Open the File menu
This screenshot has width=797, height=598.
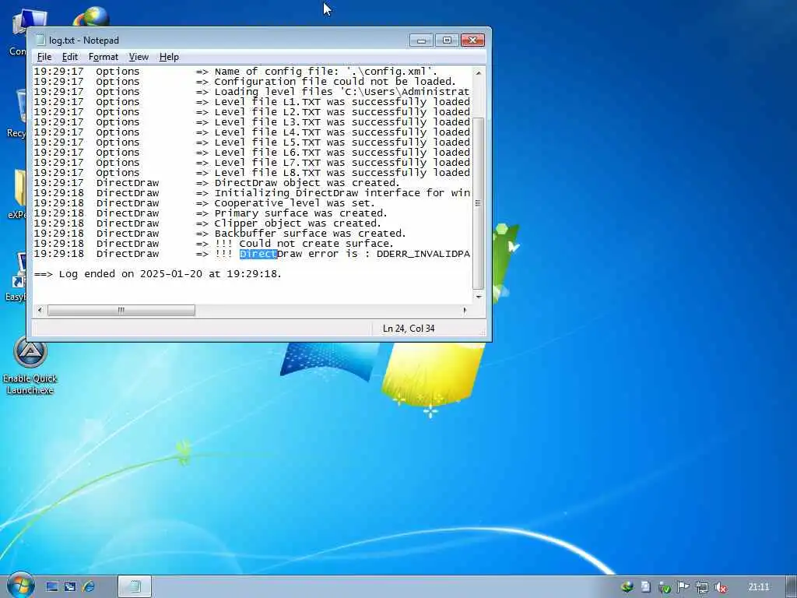pyautogui.click(x=44, y=57)
